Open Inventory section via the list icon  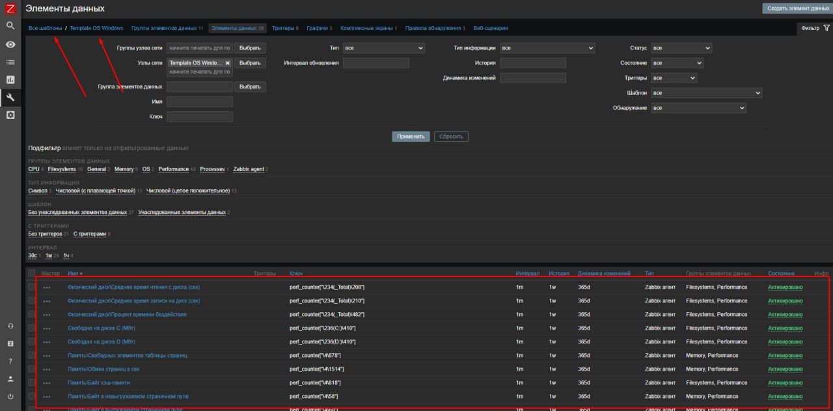pos(10,62)
